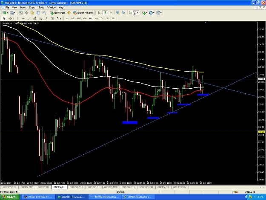
Task: Switch to the EURUSD,M15 chart tab
Action: (x=76, y=187)
